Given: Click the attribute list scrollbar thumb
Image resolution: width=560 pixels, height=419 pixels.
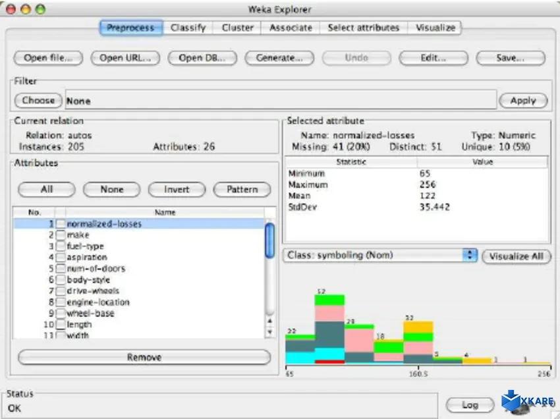Looking at the screenshot, I should pyautogui.click(x=270, y=240).
